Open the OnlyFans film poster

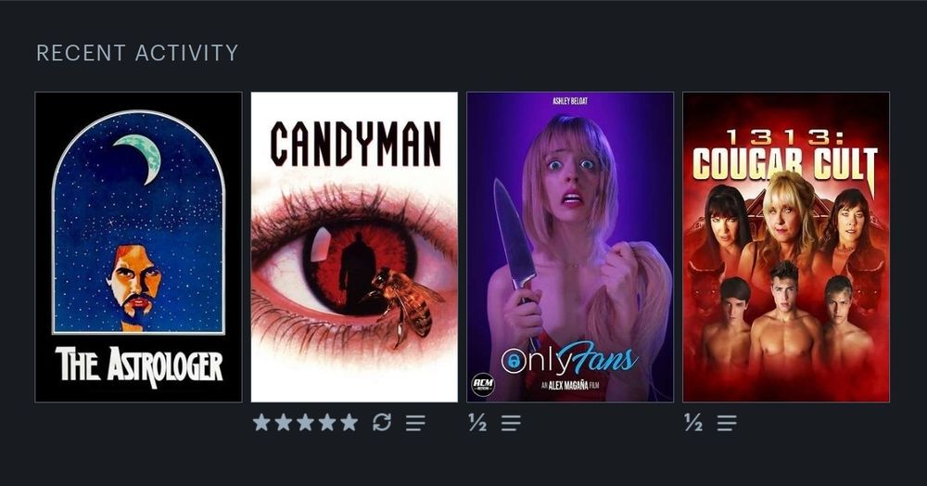(570, 247)
